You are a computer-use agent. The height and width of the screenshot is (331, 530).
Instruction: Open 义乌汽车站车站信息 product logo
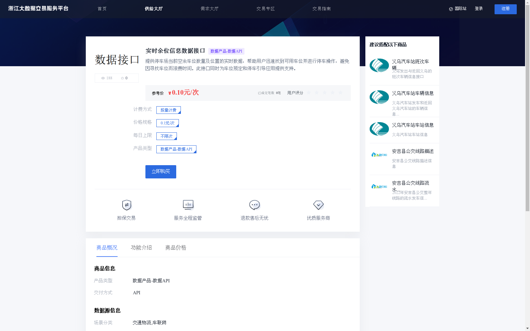tap(379, 129)
